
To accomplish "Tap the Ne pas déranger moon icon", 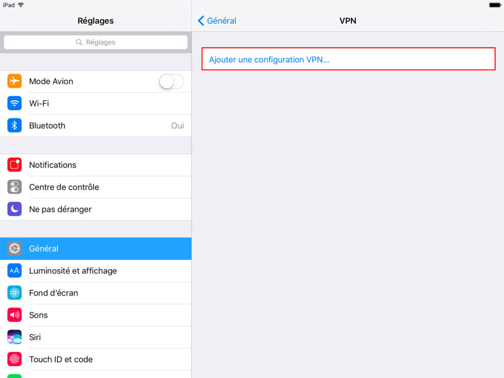I will pyautogui.click(x=15, y=209).
